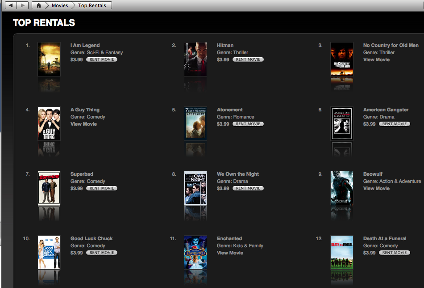
Task: Open the We Own the Night poster
Action: 195,188
